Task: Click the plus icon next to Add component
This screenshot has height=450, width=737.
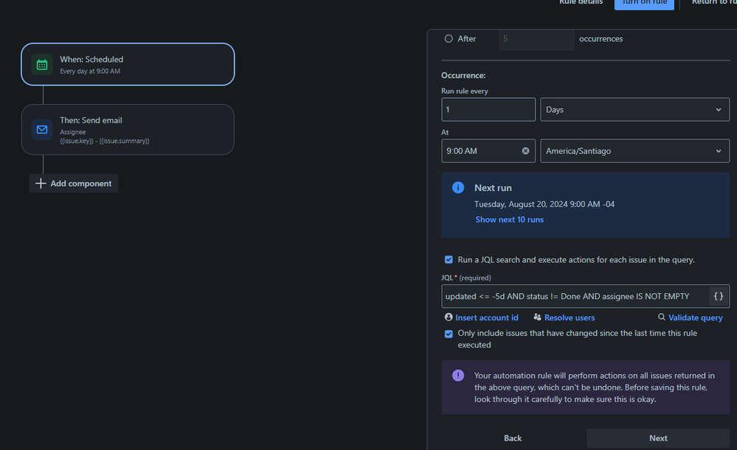Action: tap(41, 183)
